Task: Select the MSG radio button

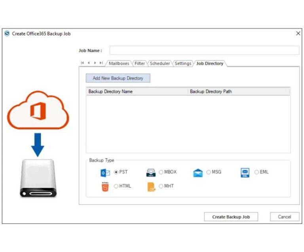Action: (209, 172)
